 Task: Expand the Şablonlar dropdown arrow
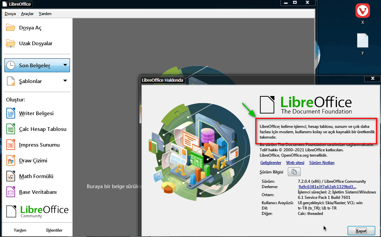point(65,81)
